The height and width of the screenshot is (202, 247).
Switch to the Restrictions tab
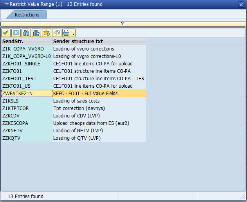27,15
